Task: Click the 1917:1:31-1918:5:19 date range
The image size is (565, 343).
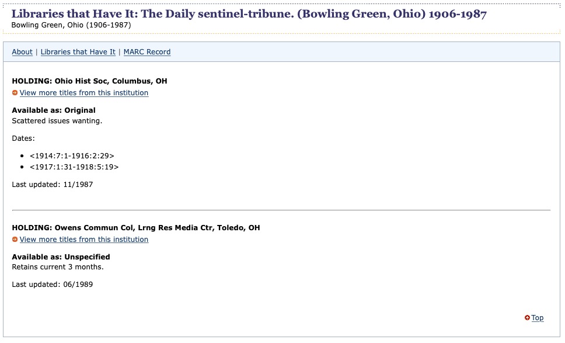Action: pyautogui.click(x=74, y=167)
